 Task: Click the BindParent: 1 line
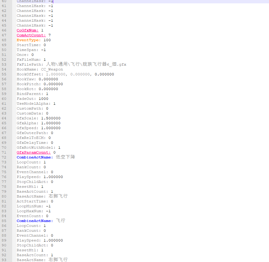pyautogui.click(x=33, y=94)
